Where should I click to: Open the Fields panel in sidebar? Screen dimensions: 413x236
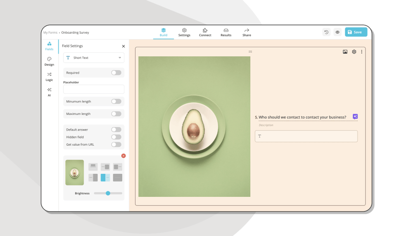coord(49,46)
